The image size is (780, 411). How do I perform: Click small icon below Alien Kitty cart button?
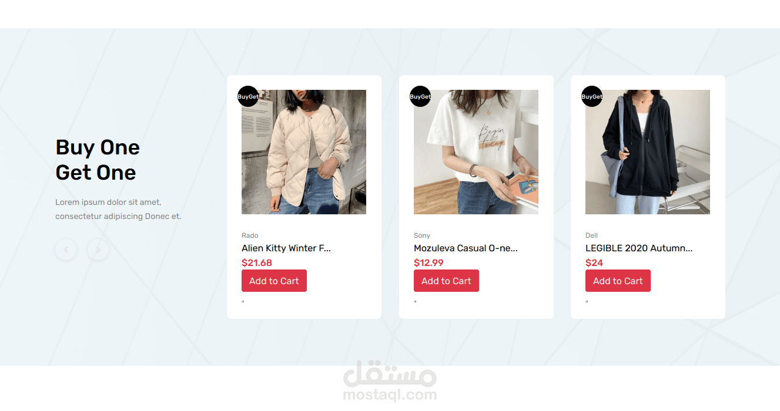pos(243,301)
